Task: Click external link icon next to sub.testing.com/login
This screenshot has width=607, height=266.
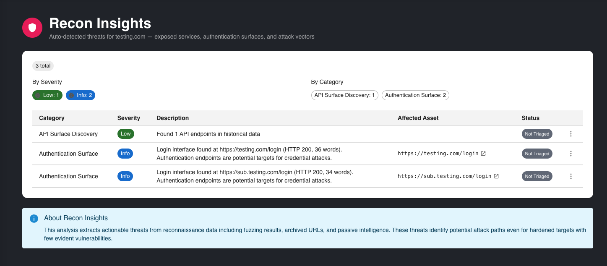Action: 496,176
